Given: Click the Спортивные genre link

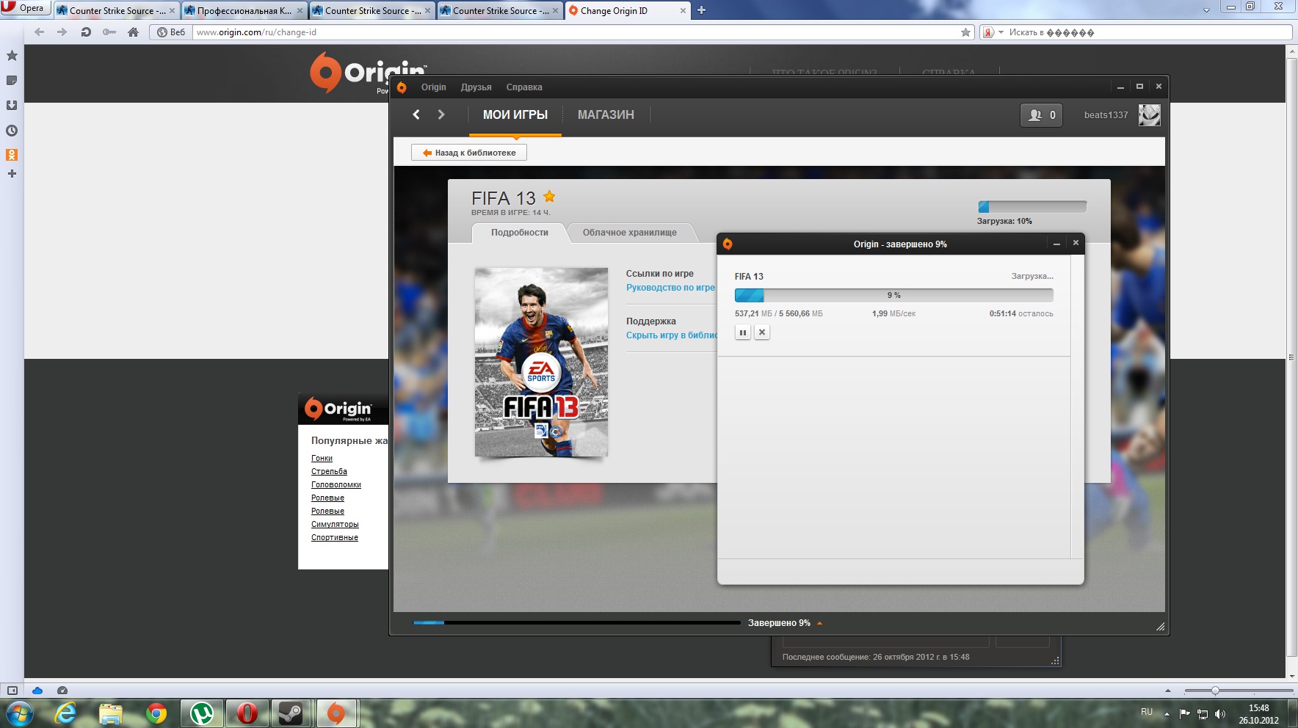Looking at the screenshot, I should (x=335, y=537).
